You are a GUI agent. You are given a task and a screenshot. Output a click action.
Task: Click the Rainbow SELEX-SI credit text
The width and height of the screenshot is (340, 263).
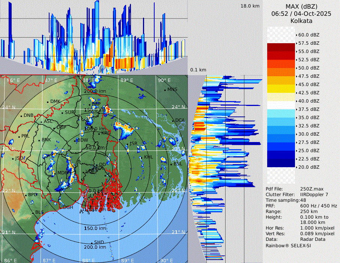(x=288, y=245)
